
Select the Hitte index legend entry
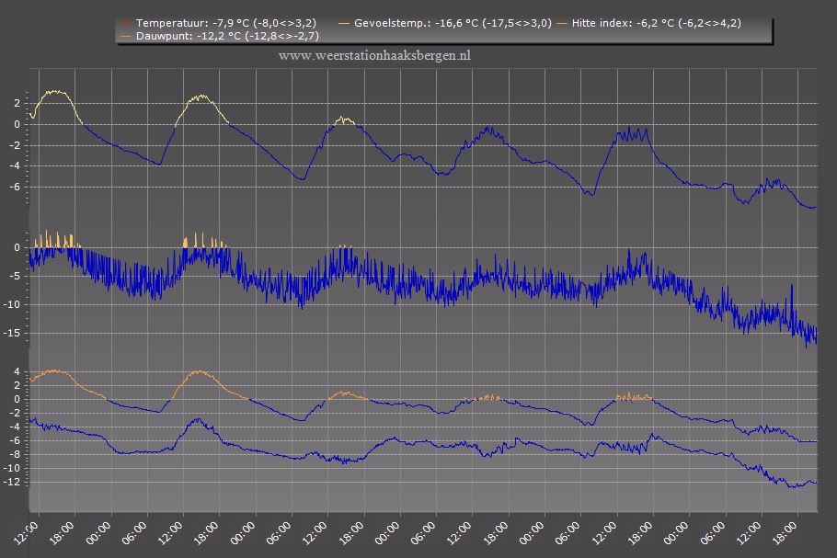coord(649,23)
